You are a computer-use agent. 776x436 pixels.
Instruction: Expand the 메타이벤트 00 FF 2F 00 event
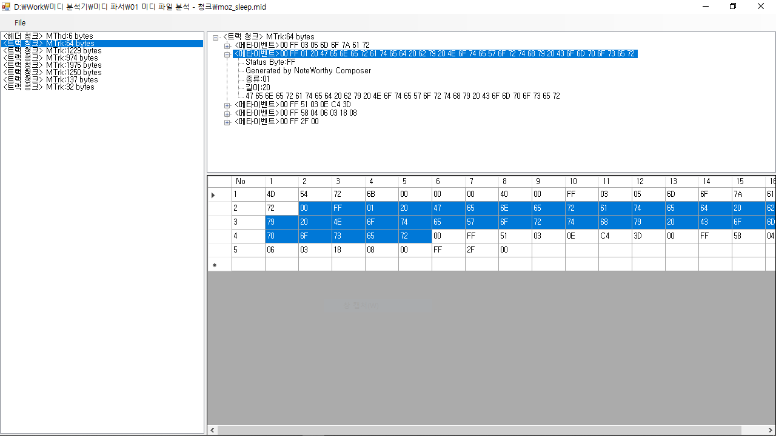[x=227, y=121]
